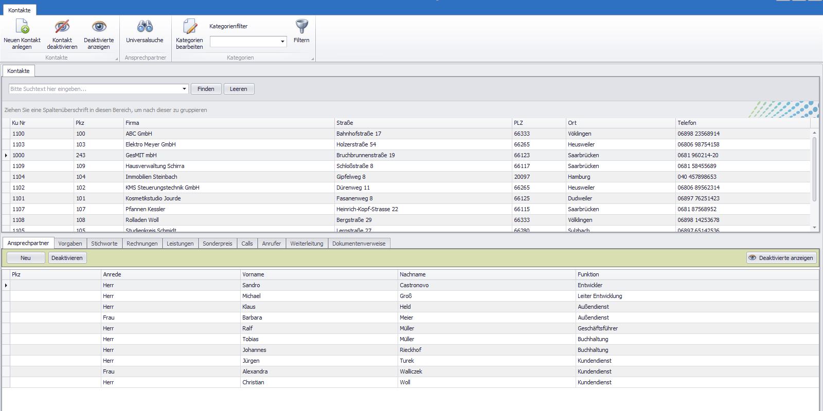The width and height of the screenshot is (823, 411).
Task: Expand the search text dropdown arrow
Action: pos(184,89)
